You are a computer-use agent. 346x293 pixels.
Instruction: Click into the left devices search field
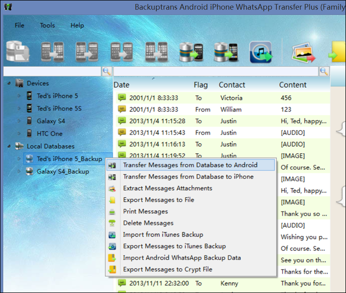[52, 71]
